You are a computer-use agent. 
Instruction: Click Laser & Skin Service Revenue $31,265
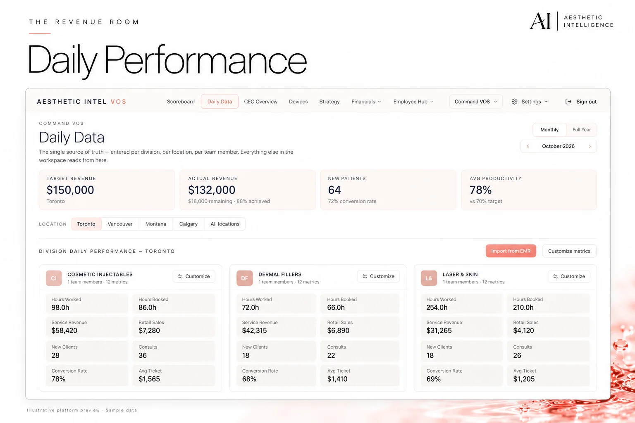[462, 327]
